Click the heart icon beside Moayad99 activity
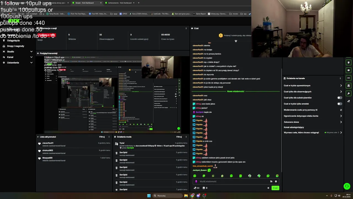This screenshot has width=353, height=199. click(x=39, y=158)
